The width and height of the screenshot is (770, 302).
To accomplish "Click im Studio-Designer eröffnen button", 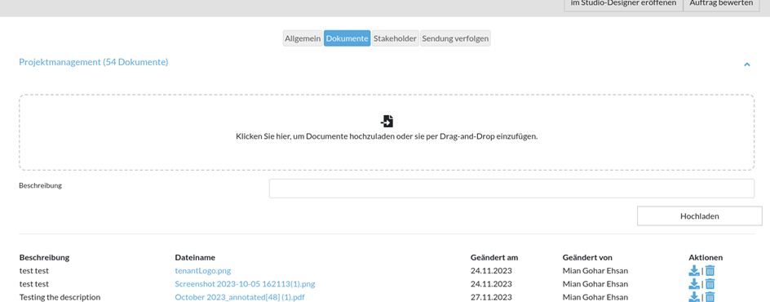I will tap(623, 5).
